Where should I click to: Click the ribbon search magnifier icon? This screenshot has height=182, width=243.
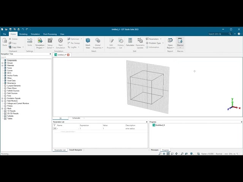(x=230, y=34)
